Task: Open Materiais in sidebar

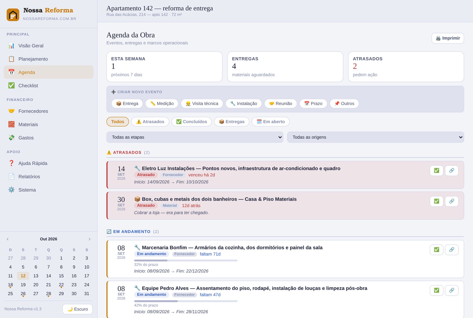Action: (x=49, y=124)
